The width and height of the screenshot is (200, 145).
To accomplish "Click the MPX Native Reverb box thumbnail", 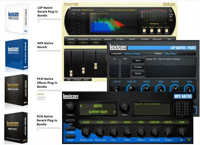I will click(17, 55).
